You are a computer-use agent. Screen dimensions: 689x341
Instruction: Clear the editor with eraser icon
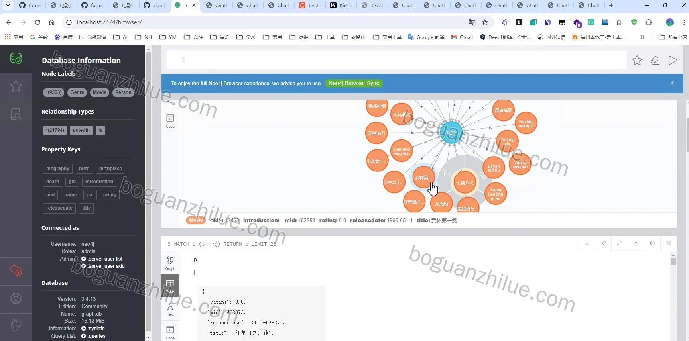click(x=655, y=60)
